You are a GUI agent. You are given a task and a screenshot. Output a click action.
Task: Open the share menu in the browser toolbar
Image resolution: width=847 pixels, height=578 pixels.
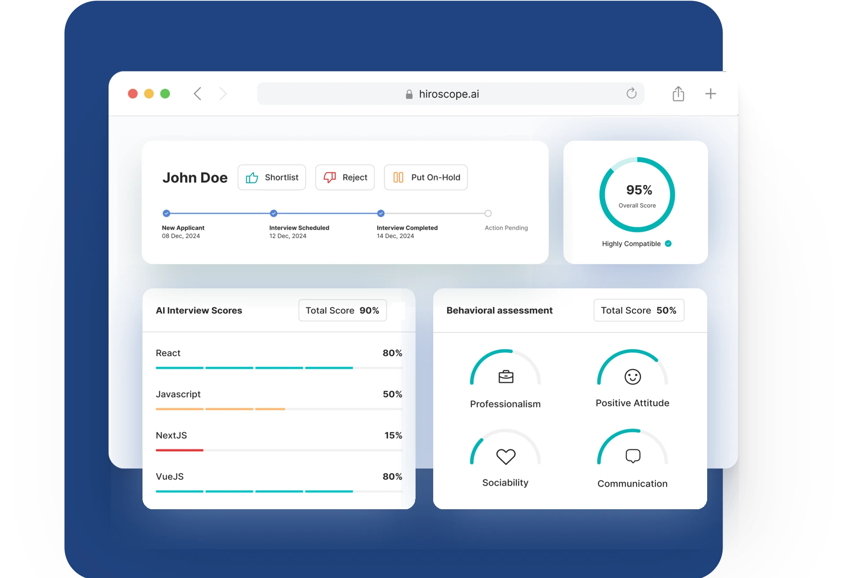678,93
